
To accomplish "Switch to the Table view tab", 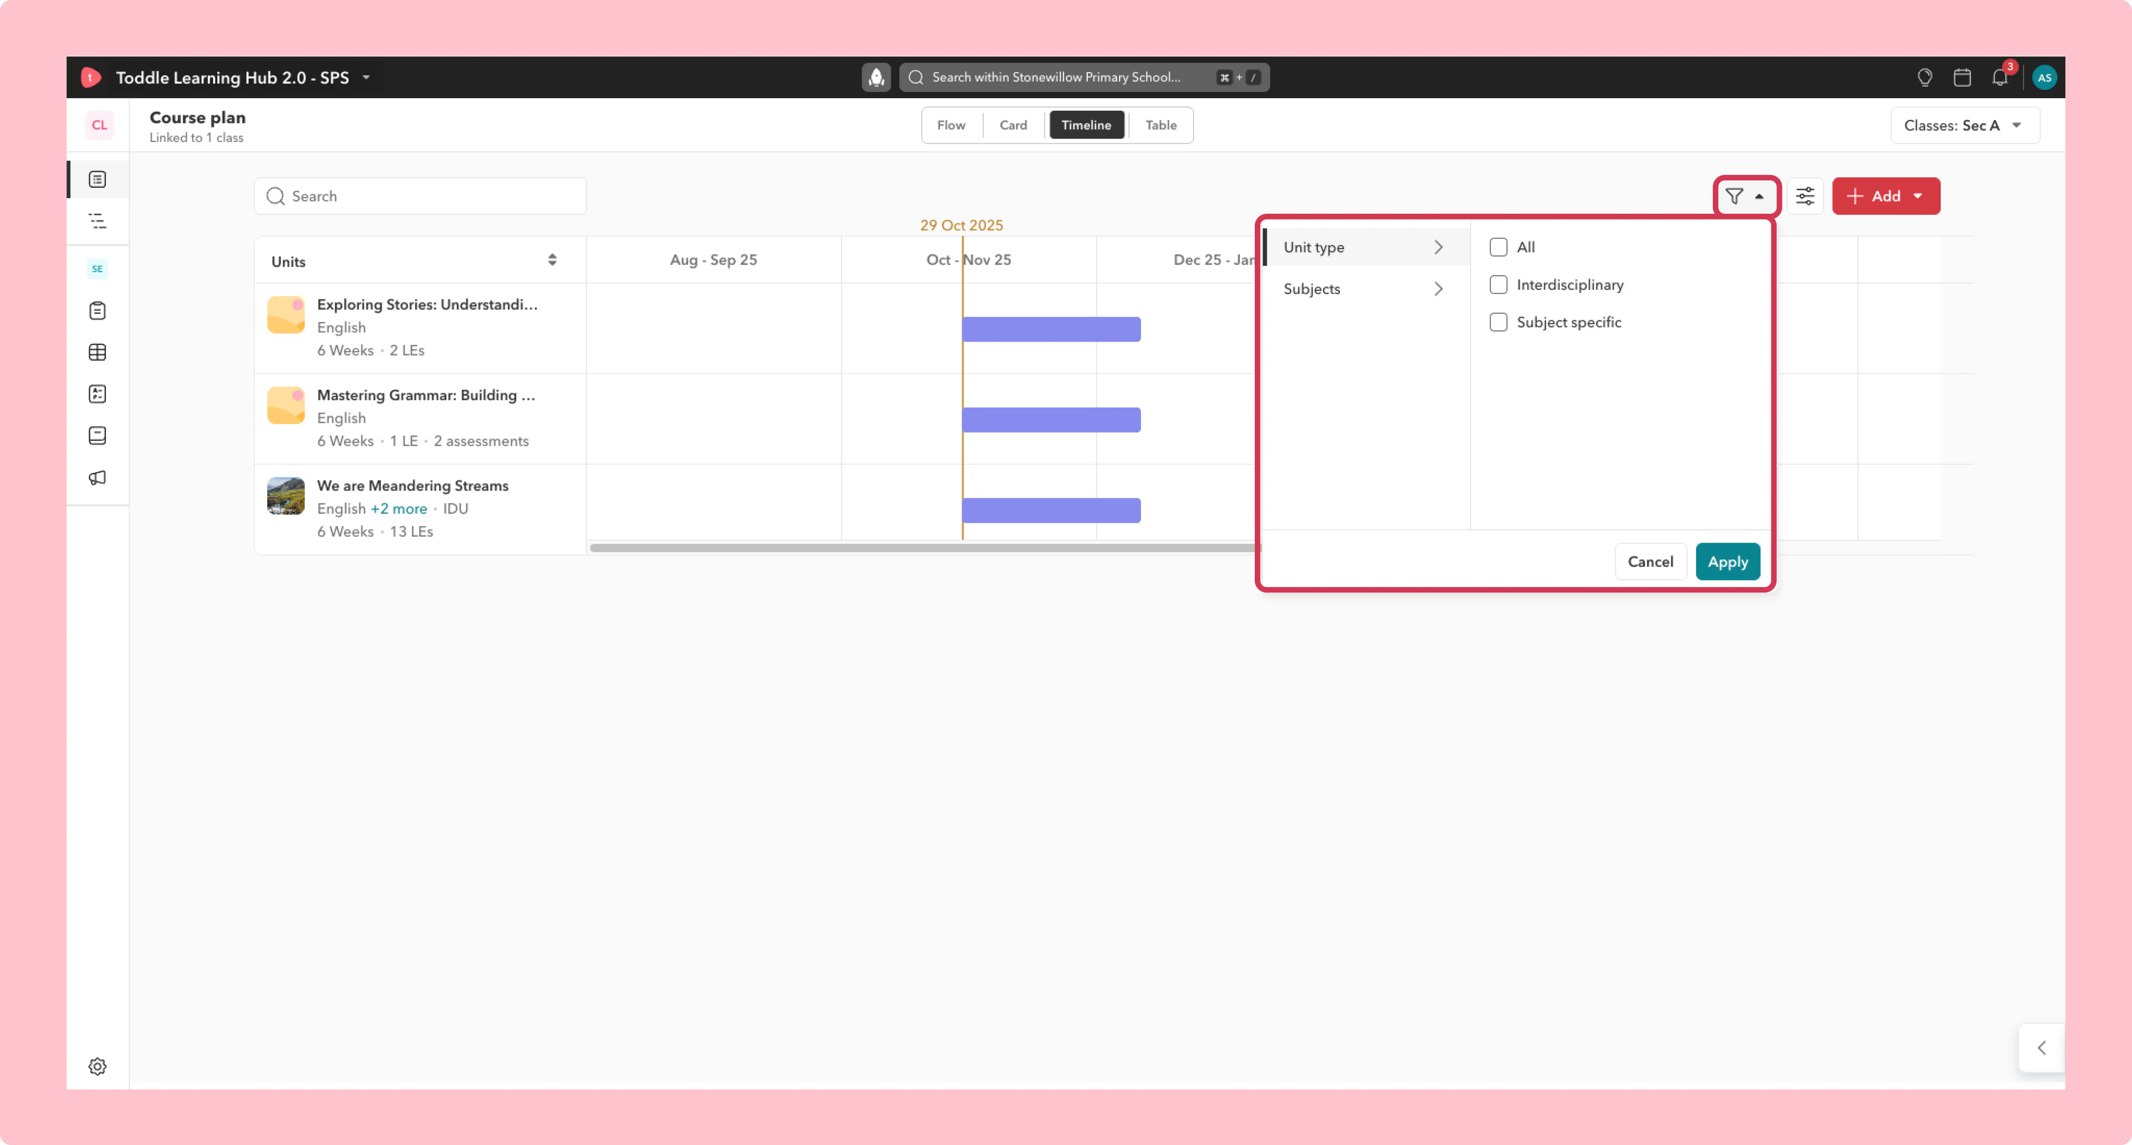I will coord(1160,126).
